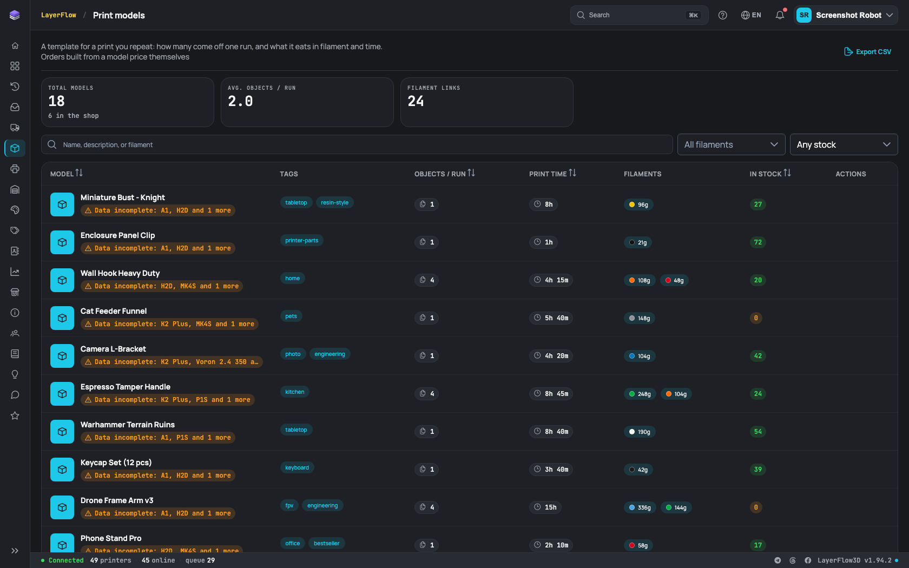909x568 pixels.
Task: Open the delivery truck icon in sidebar
Action: tap(15, 128)
